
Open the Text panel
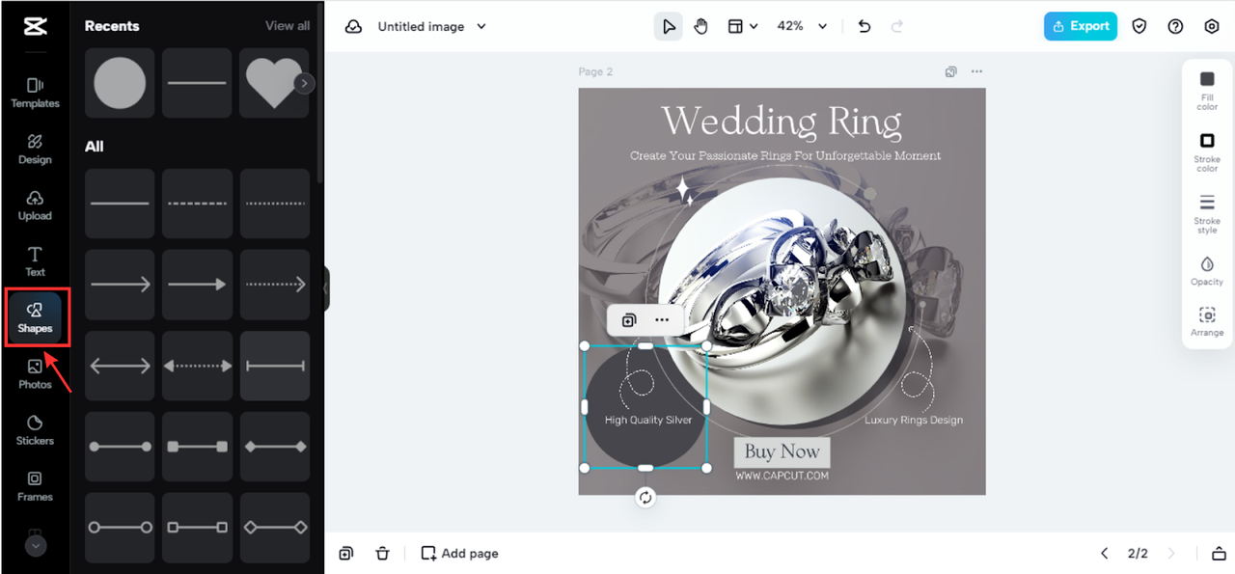tap(35, 261)
